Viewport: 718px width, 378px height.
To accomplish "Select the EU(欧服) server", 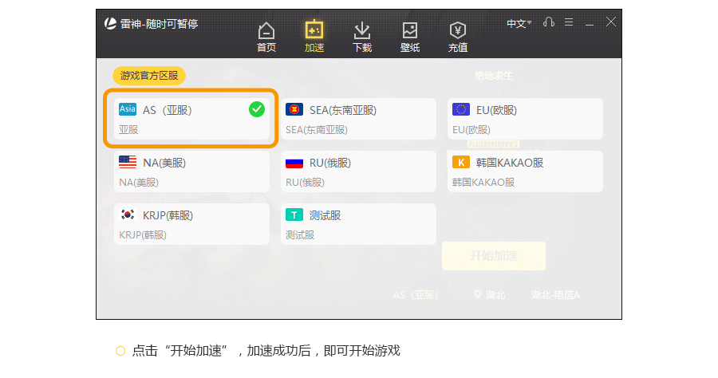I will (x=525, y=119).
